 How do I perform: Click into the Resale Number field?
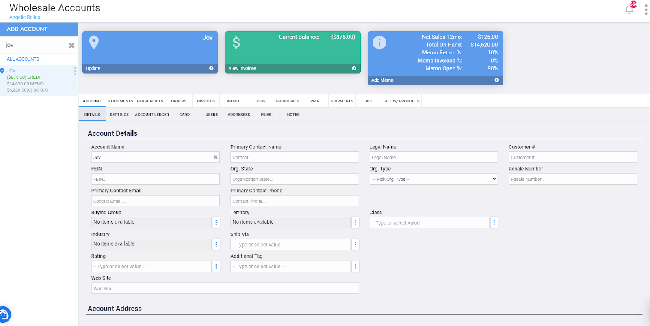(573, 179)
